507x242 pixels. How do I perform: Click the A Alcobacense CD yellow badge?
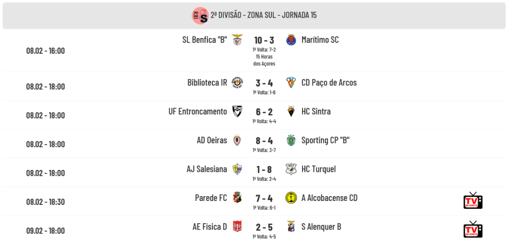coord(291,198)
